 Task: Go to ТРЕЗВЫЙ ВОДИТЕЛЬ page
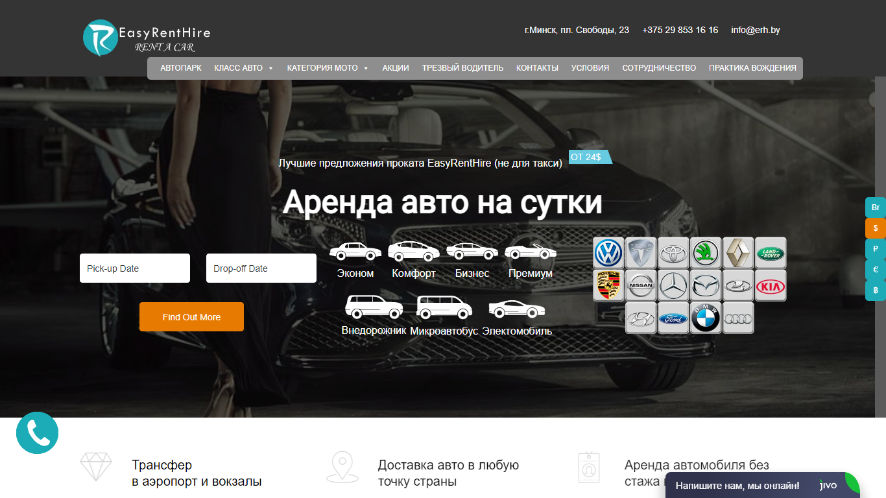462,68
